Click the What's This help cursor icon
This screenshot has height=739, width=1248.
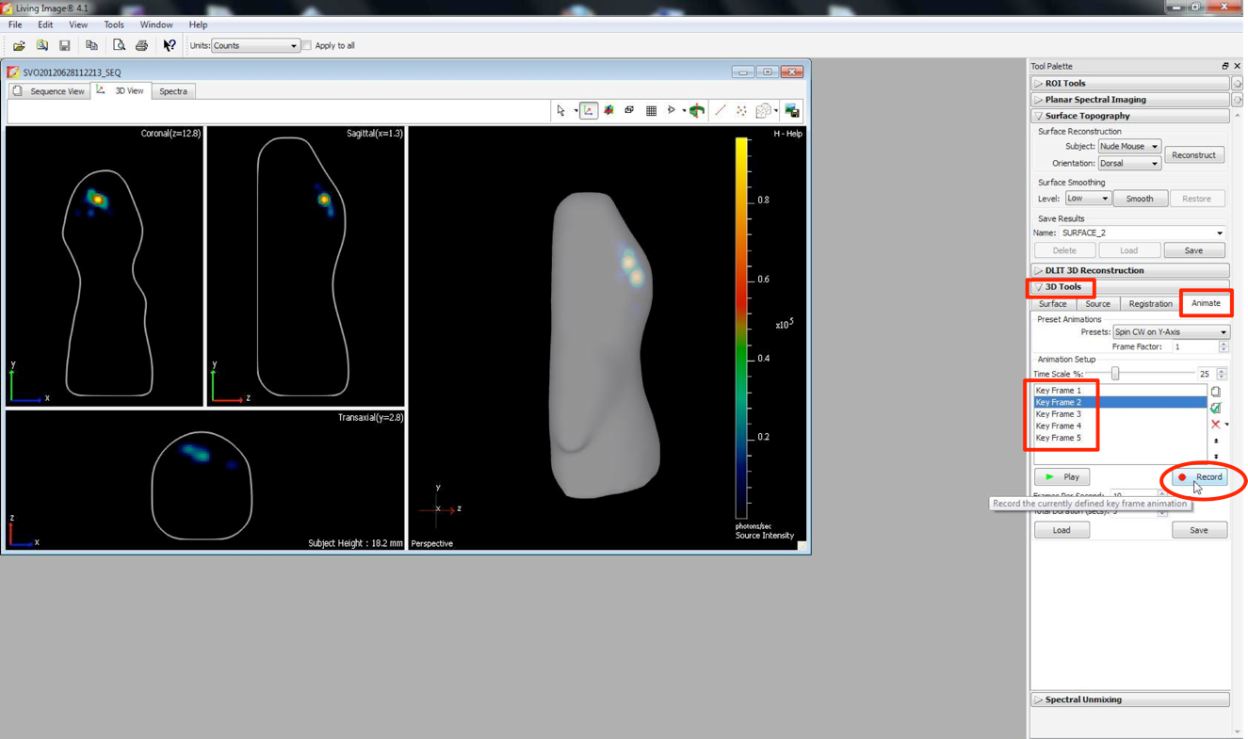(x=170, y=45)
